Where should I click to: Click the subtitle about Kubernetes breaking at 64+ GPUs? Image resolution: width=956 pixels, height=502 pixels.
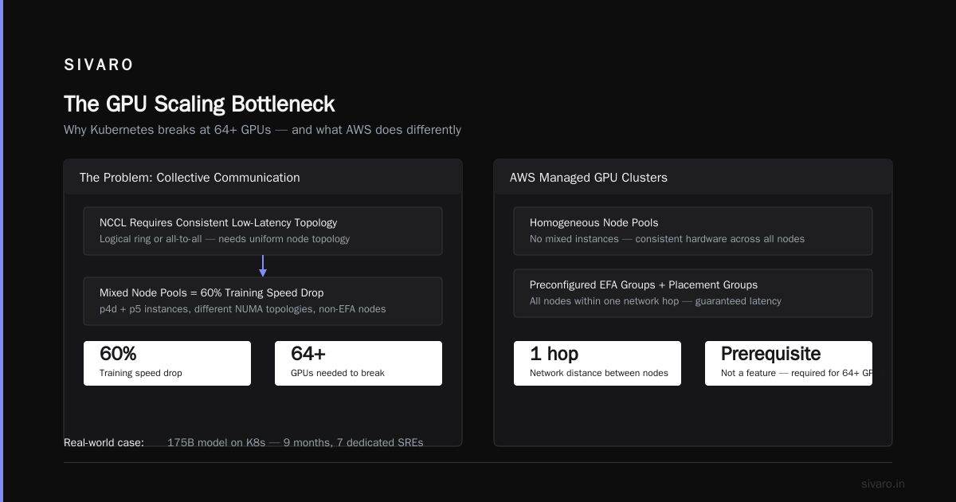(262, 130)
